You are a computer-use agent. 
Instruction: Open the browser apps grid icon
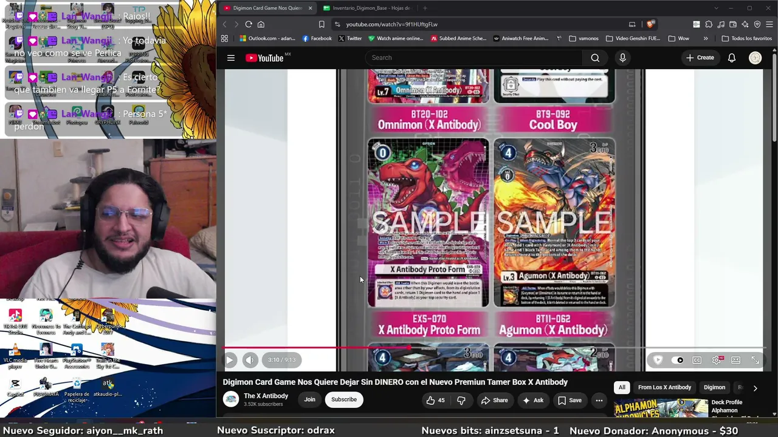tap(224, 38)
